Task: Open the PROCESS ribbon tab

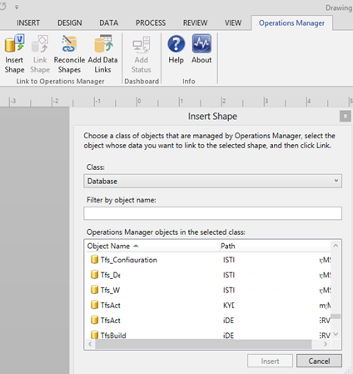Action: pyautogui.click(x=151, y=22)
